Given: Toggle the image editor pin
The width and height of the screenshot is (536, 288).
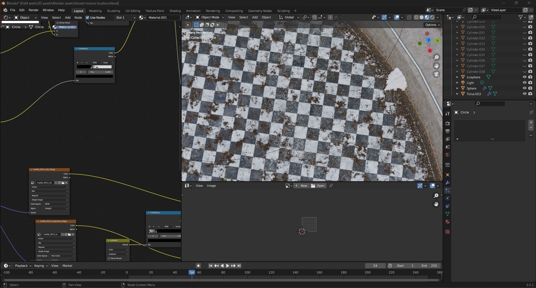Looking at the screenshot, I should point(331,186).
